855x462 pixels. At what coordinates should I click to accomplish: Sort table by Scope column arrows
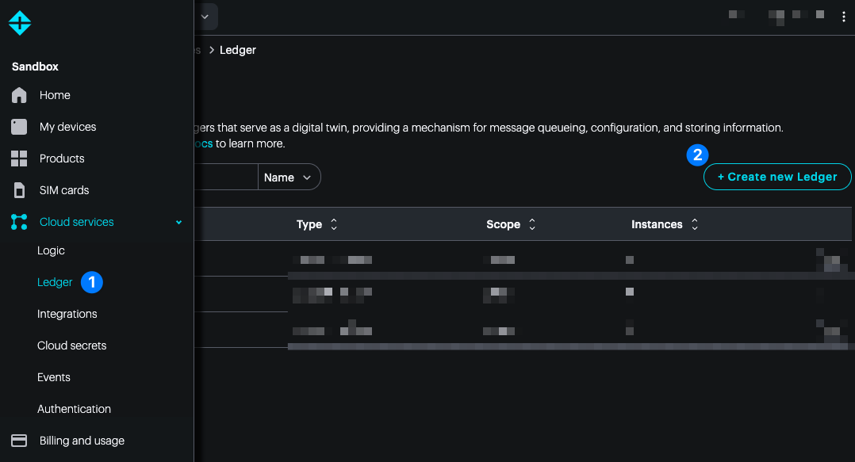point(532,224)
